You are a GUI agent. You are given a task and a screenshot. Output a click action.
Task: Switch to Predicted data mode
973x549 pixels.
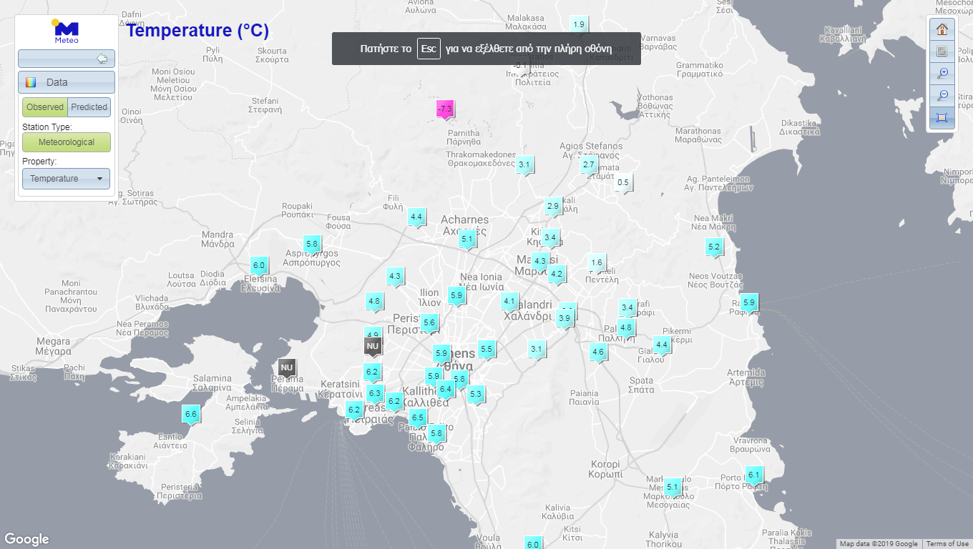click(x=88, y=107)
